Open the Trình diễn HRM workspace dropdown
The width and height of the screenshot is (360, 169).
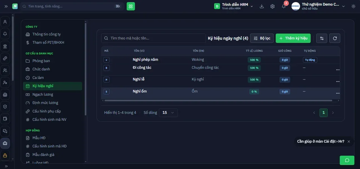(x=234, y=6)
